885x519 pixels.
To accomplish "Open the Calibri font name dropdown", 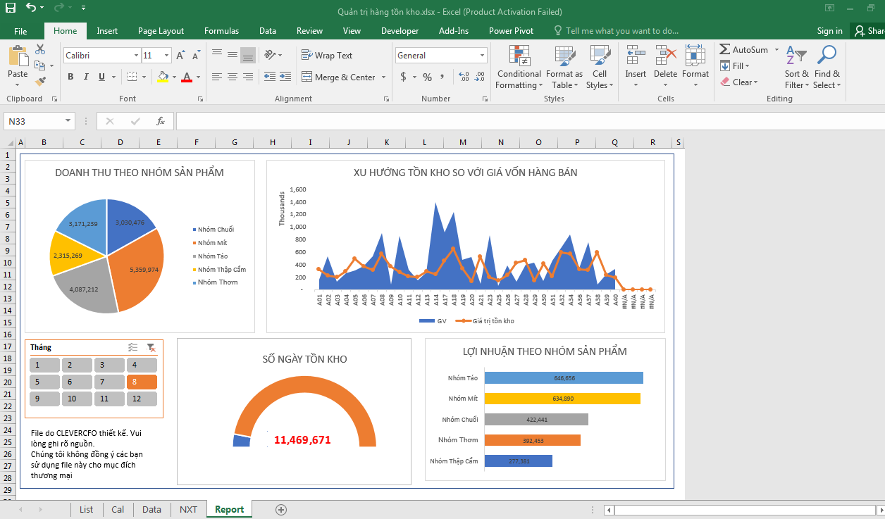I will (x=137, y=55).
